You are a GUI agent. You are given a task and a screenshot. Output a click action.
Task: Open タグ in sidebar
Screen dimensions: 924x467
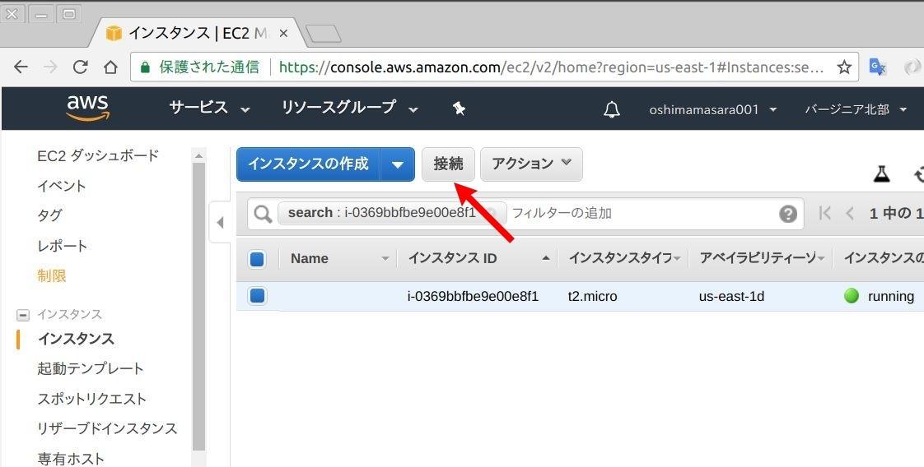pyautogui.click(x=49, y=216)
